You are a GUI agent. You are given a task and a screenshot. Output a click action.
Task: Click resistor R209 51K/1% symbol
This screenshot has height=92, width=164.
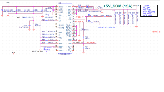coord(84,38)
